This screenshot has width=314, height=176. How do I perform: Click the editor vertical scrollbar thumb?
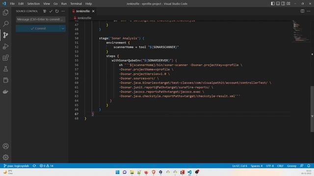pyautogui.click(x=312, y=109)
